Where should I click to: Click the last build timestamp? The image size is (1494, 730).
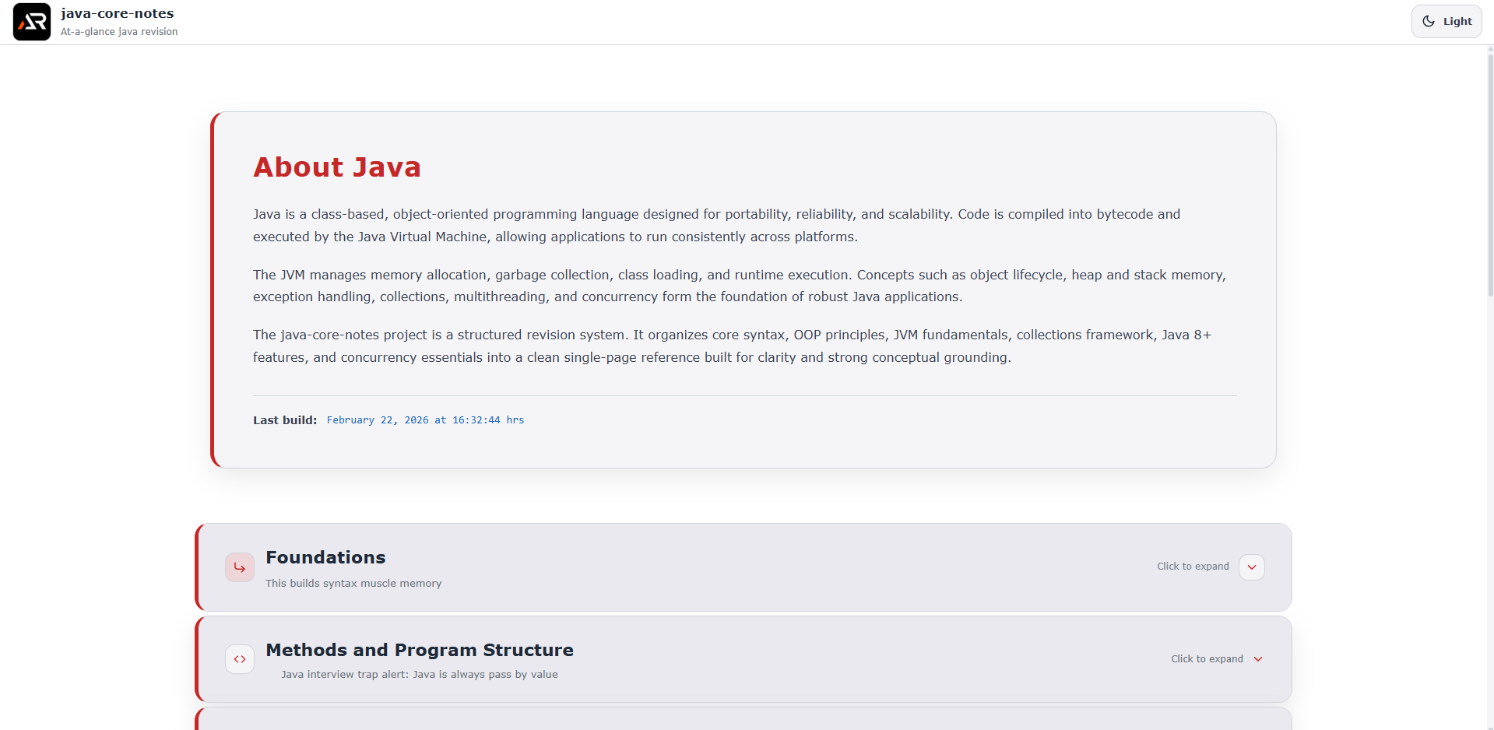tap(425, 420)
